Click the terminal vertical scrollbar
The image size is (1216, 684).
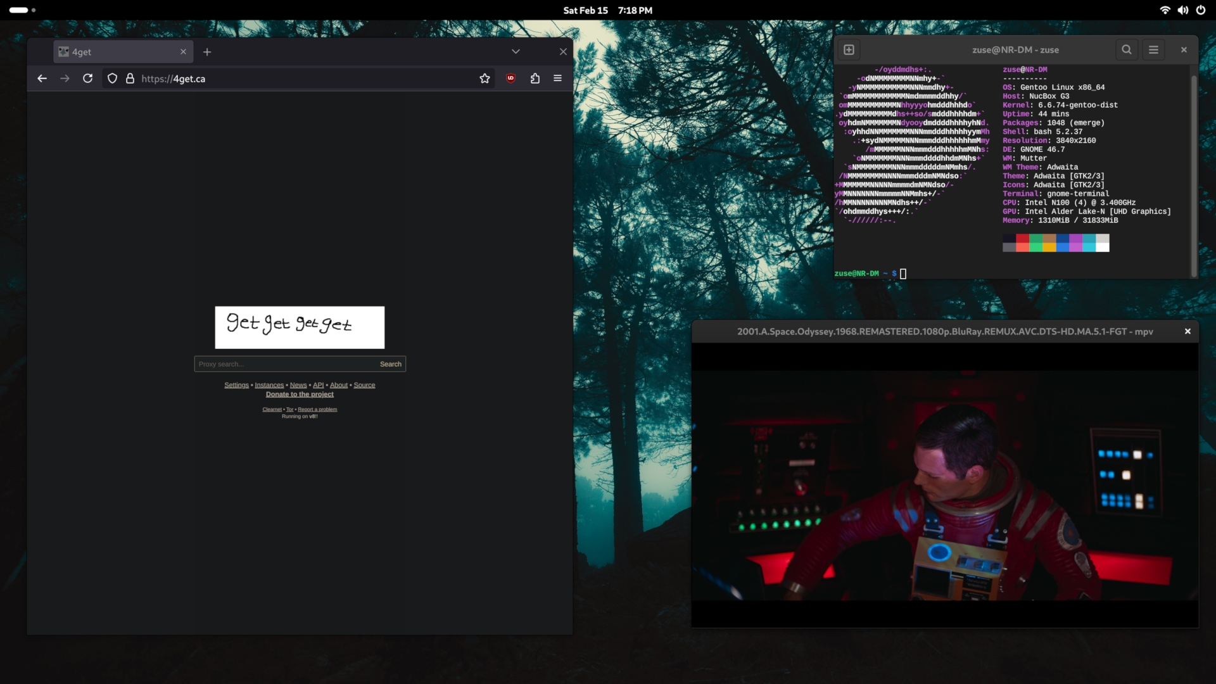1194,176
